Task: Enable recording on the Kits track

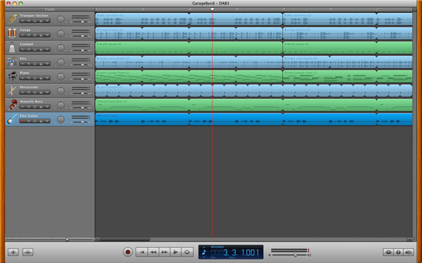Action: [x=22, y=64]
